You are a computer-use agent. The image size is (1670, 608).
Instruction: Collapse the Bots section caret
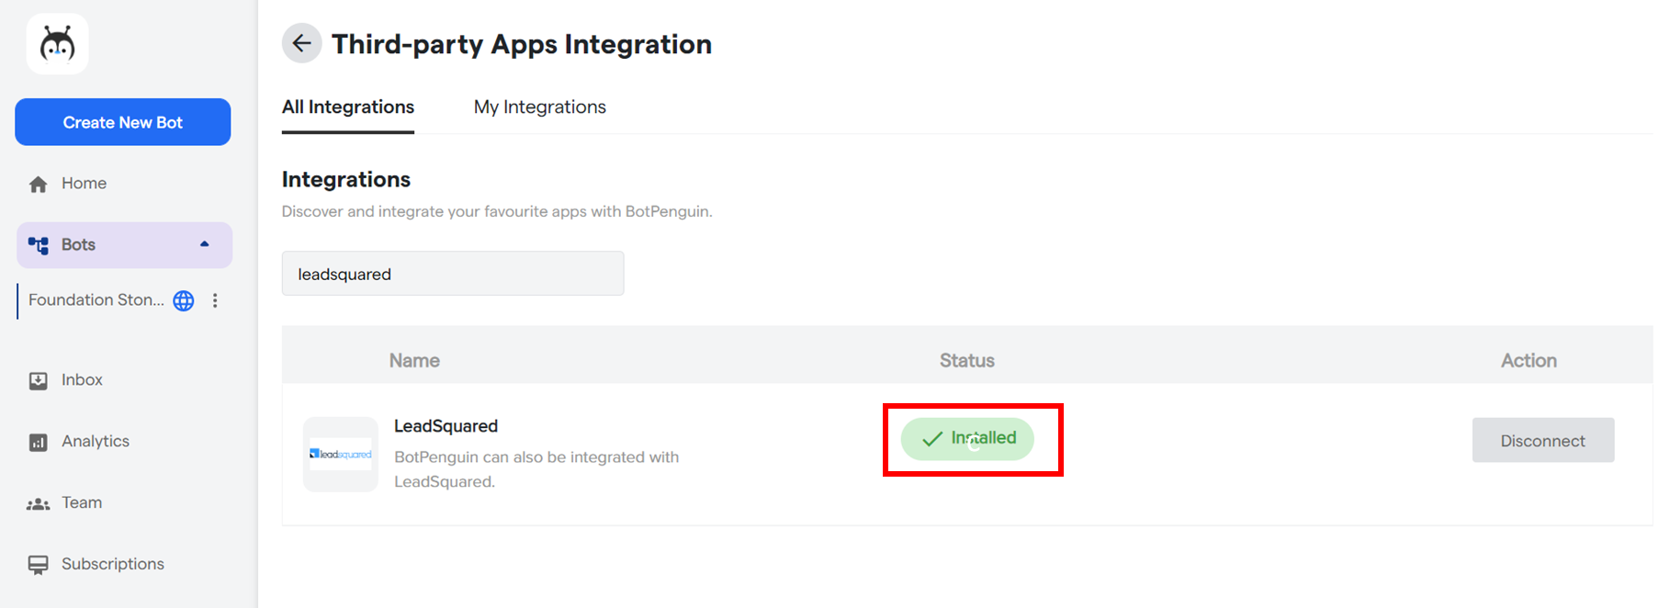tap(204, 244)
